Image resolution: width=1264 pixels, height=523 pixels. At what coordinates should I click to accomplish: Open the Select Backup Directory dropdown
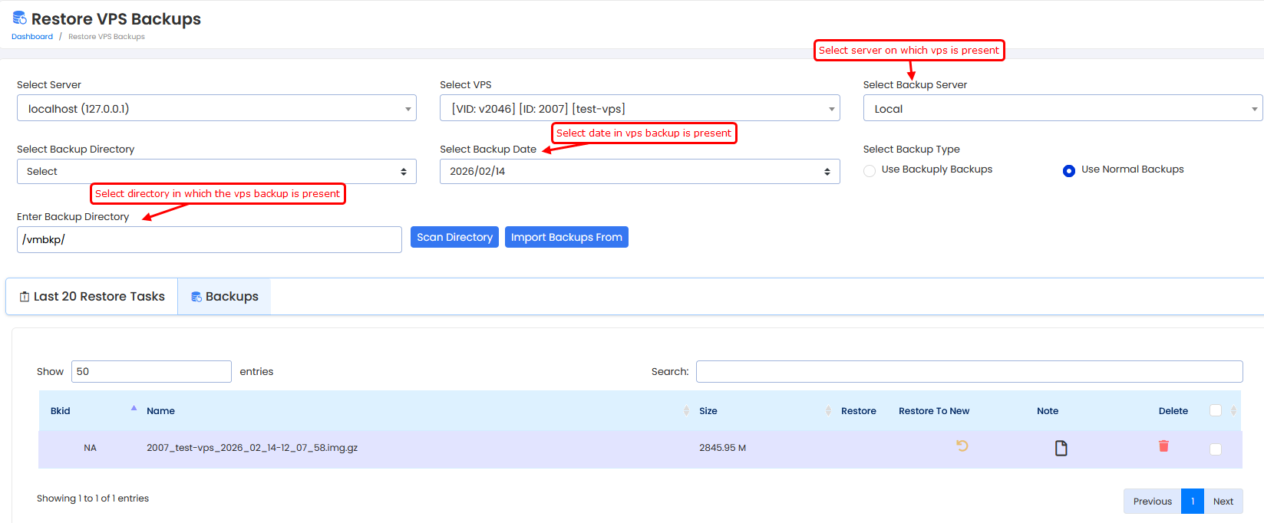point(216,171)
